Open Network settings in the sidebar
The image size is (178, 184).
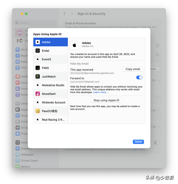tap(22, 62)
